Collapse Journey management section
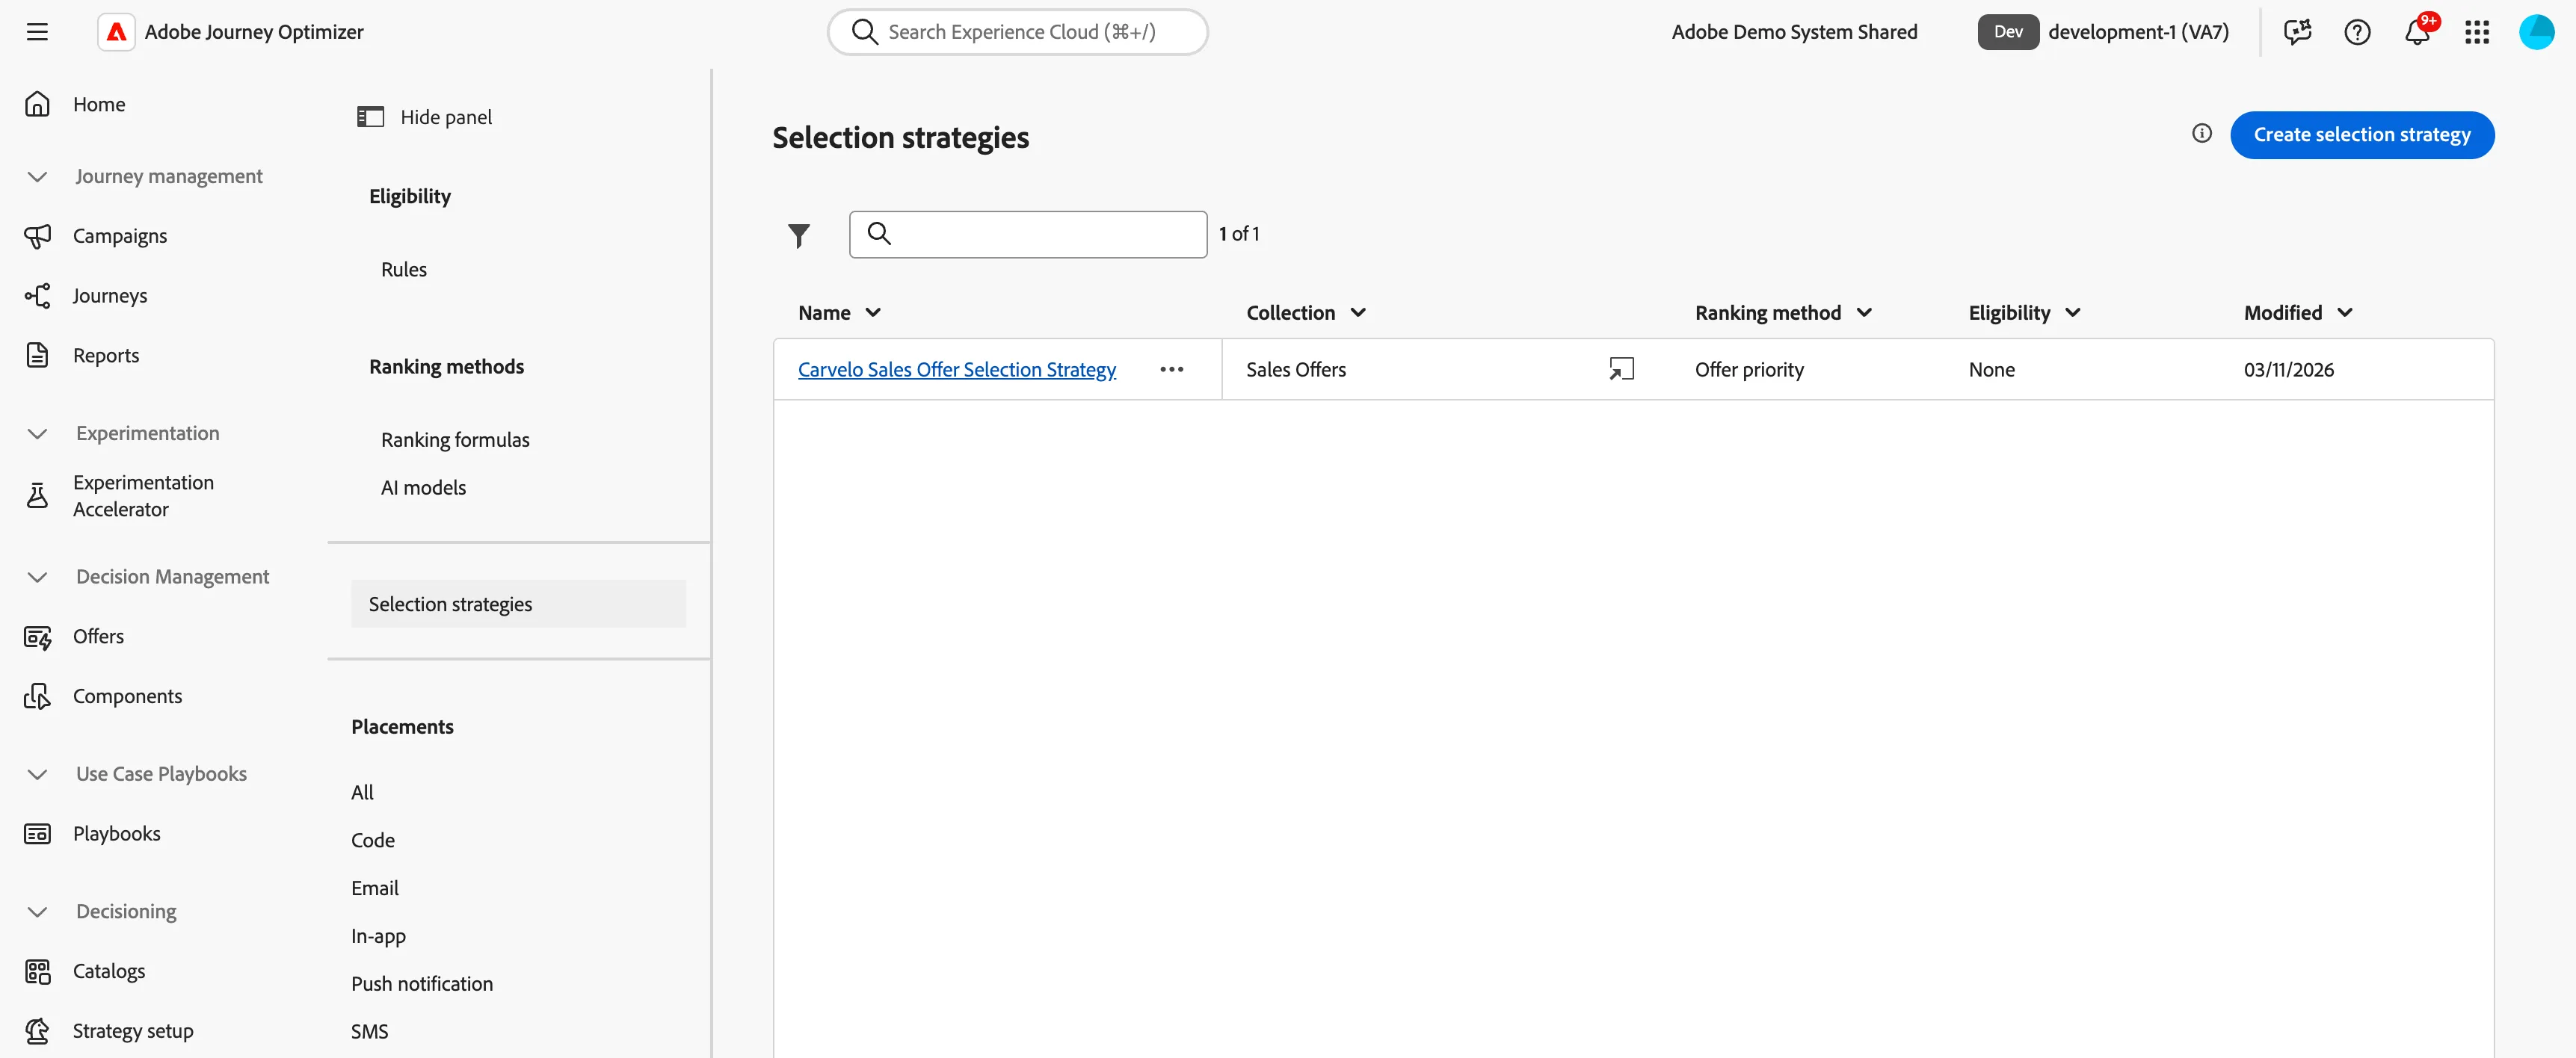The image size is (2576, 1058). pos(37,177)
